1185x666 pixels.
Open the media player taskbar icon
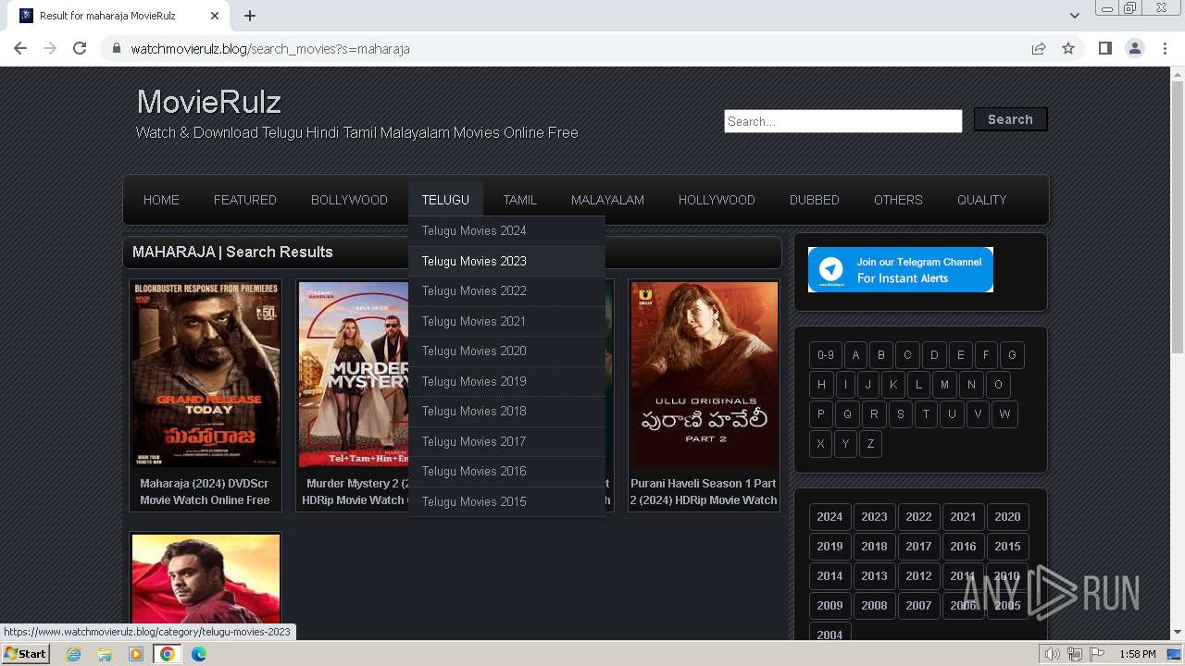[136, 654]
